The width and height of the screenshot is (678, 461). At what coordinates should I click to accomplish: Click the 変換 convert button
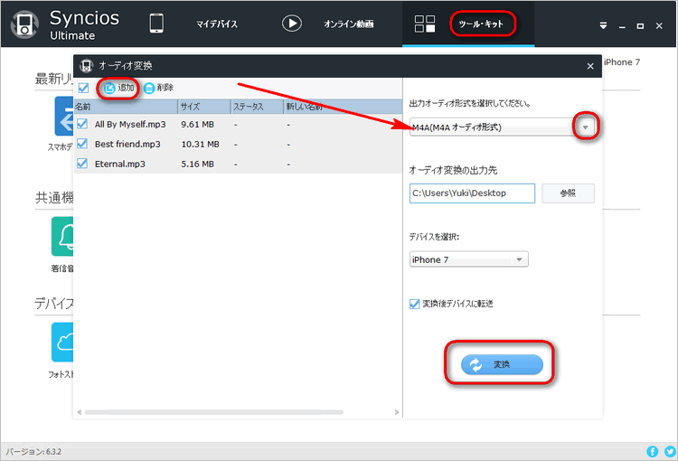pos(502,364)
